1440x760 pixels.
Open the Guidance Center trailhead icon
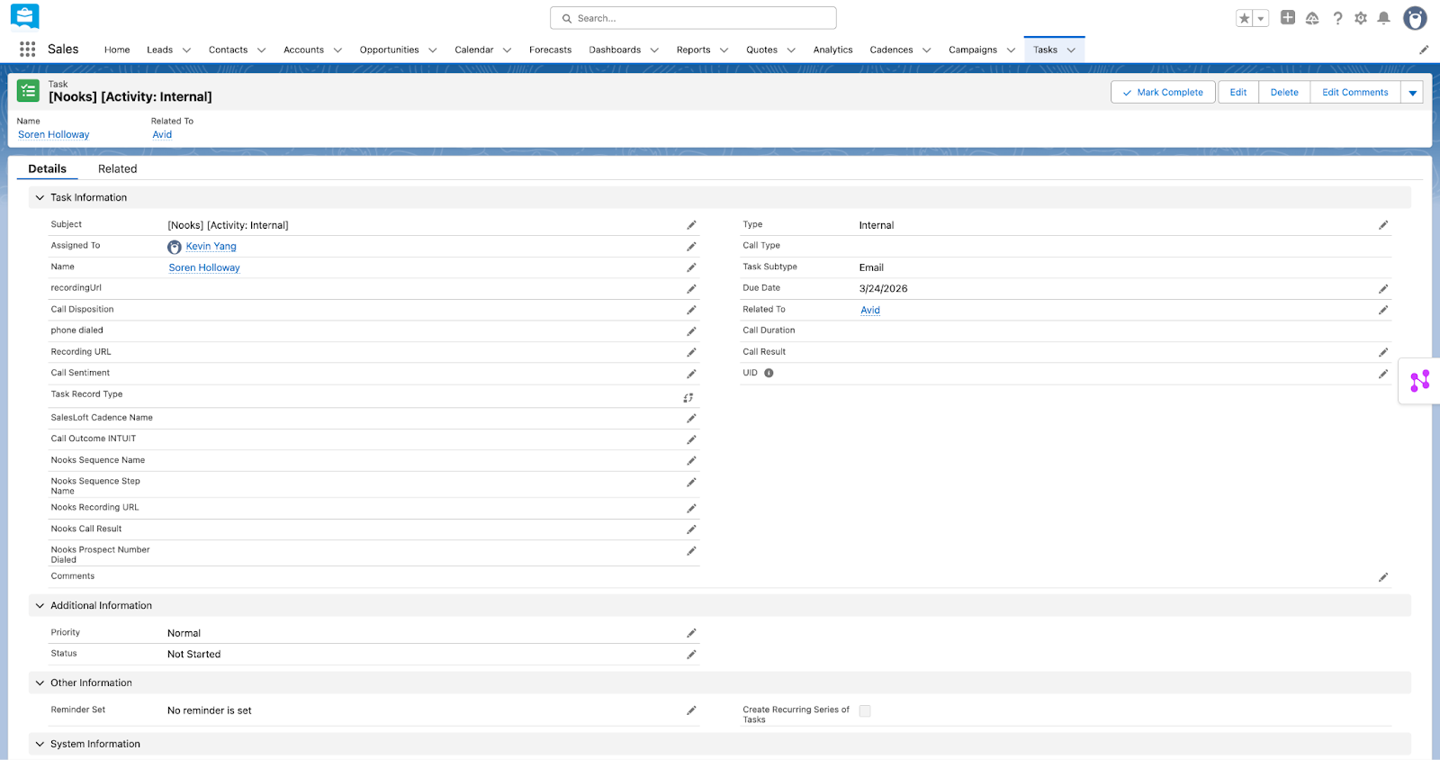[1312, 18]
